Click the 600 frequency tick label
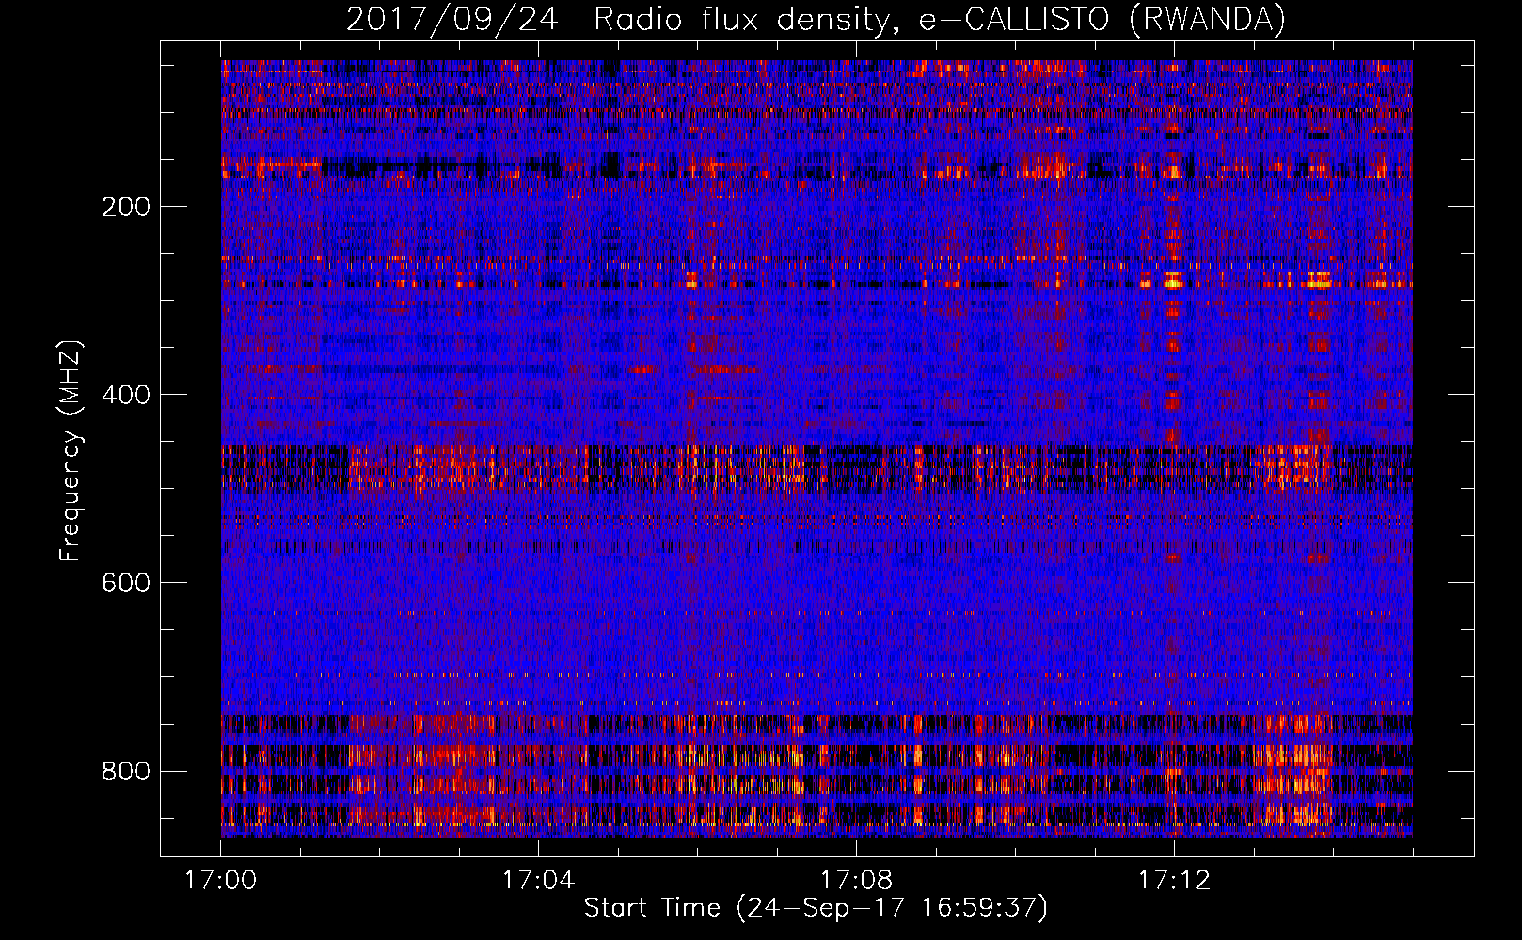The image size is (1522, 940). pos(126,583)
